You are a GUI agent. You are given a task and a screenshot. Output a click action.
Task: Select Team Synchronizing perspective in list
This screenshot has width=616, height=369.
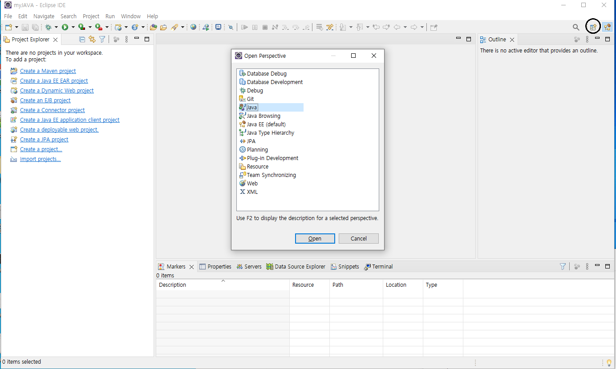[271, 175]
